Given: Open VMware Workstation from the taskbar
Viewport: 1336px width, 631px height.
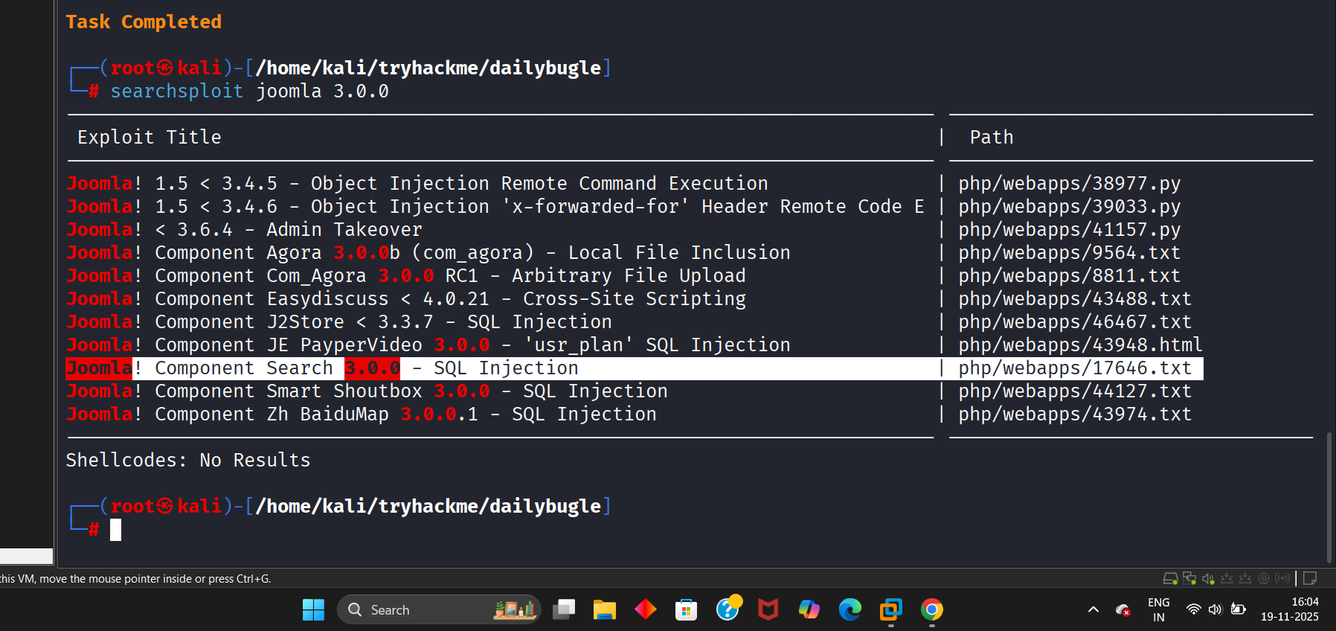Looking at the screenshot, I should point(890,609).
